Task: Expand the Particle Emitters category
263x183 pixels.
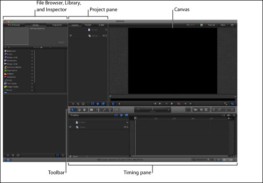Action: pos(32,67)
